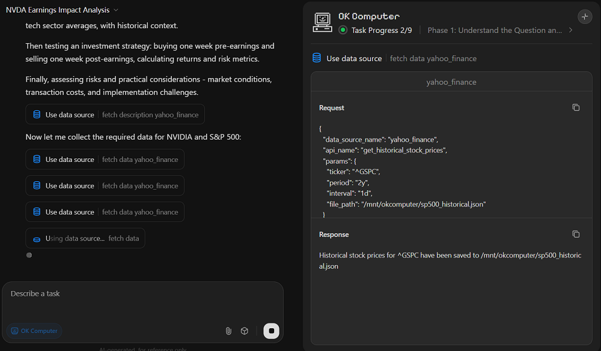Click the green Task Progress status indicator
The height and width of the screenshot is (351, 601).
(343, 30)
